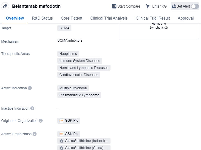Open the Core Patent tab

tap(71, 18)
